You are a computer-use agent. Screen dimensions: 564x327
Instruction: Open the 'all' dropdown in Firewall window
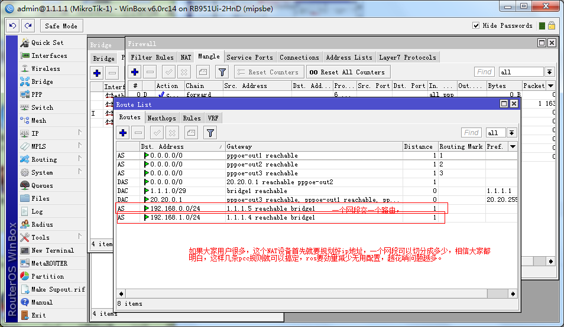(x=549, y=72)
